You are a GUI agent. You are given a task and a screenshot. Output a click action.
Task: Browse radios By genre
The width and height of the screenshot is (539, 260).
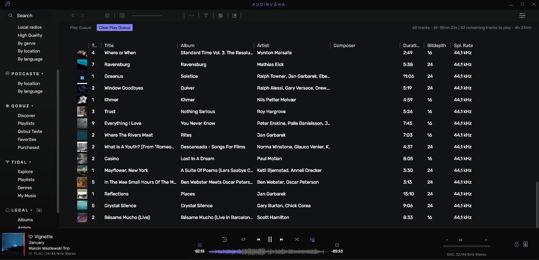point(27,43)
